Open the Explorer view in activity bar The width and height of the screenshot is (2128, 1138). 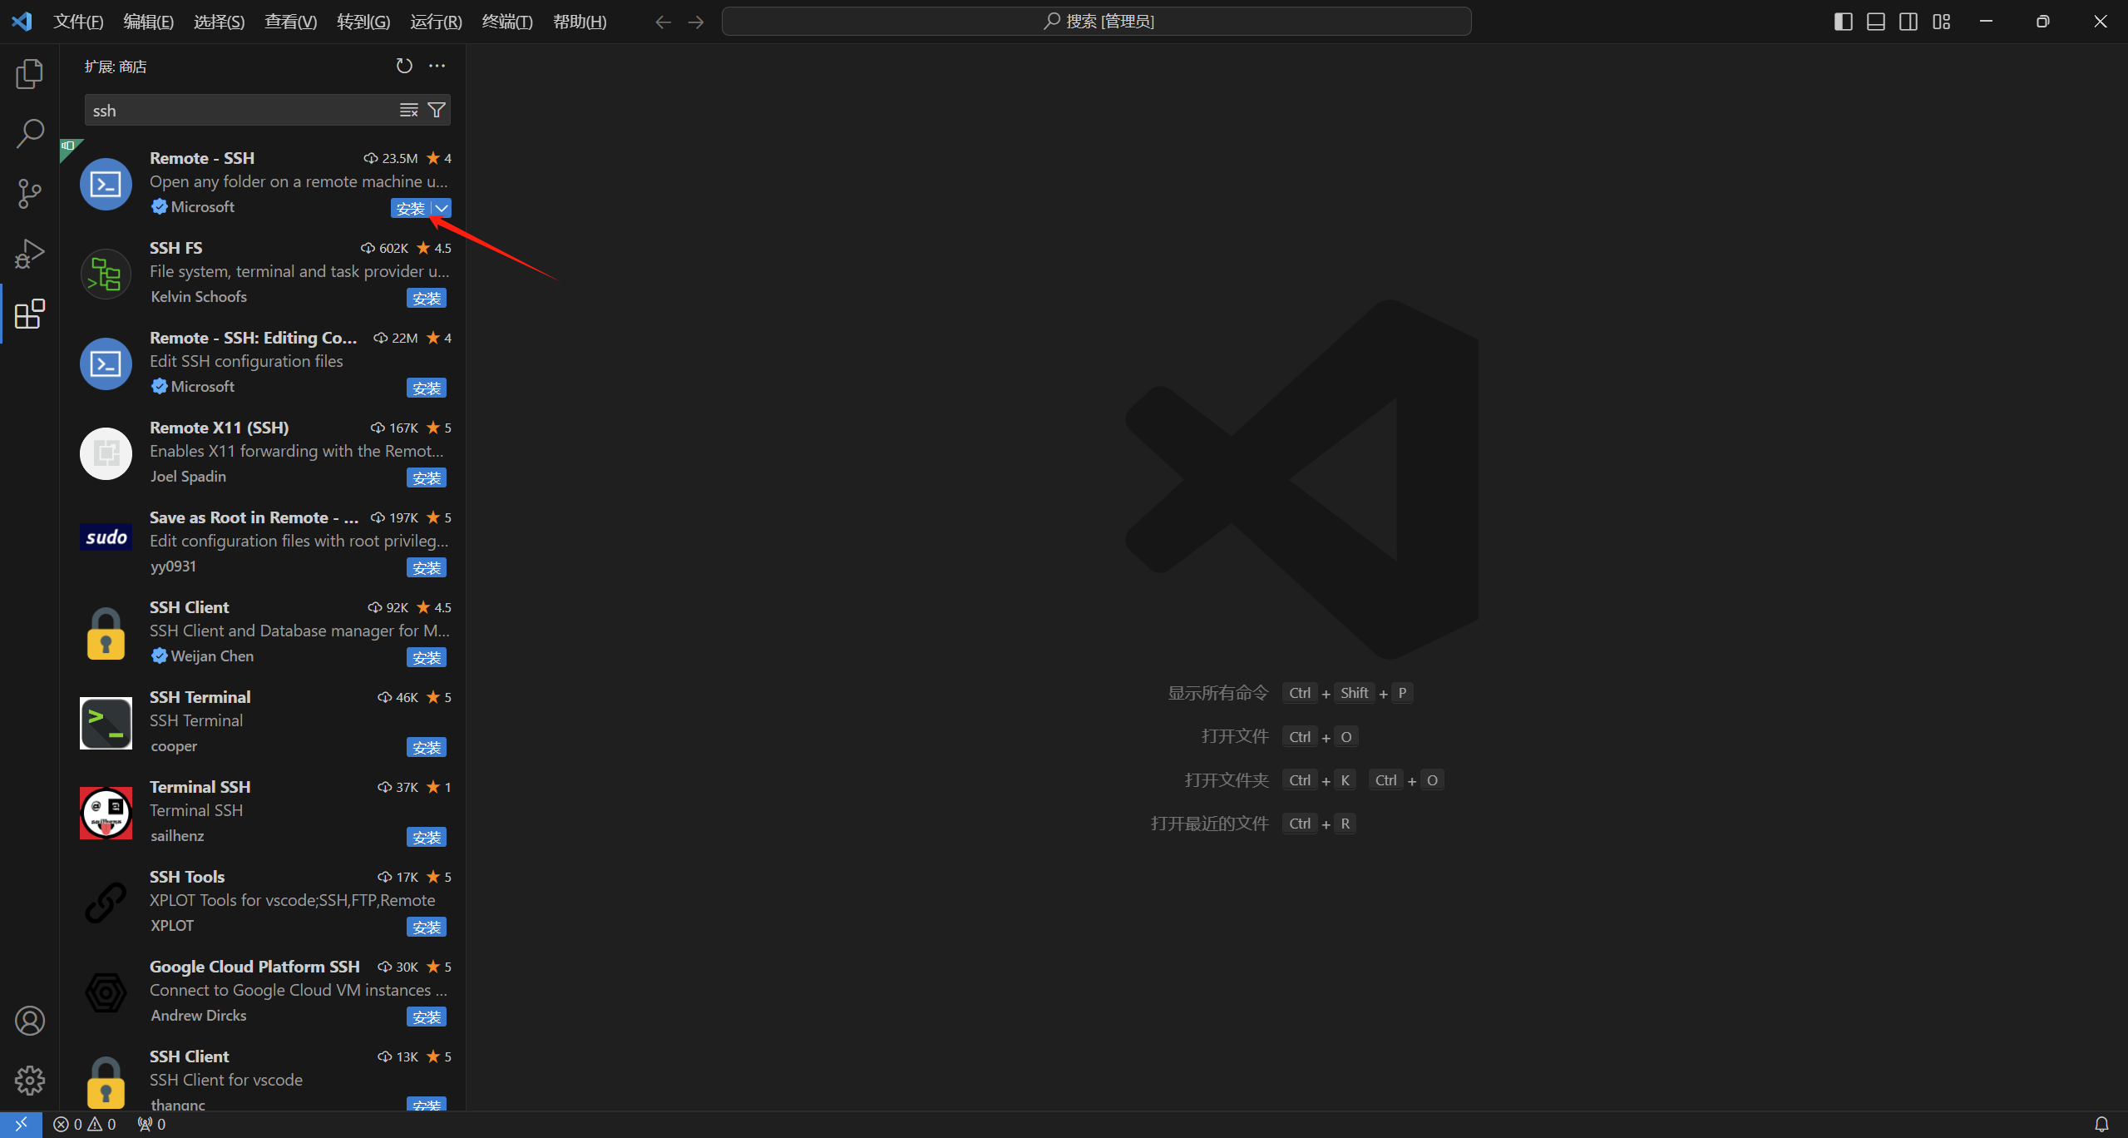[29, 74]
